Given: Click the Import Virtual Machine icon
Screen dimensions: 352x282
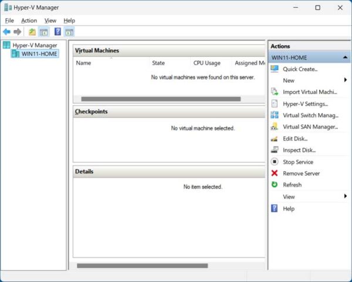Looking at the screenshot, I should (274, 92).
